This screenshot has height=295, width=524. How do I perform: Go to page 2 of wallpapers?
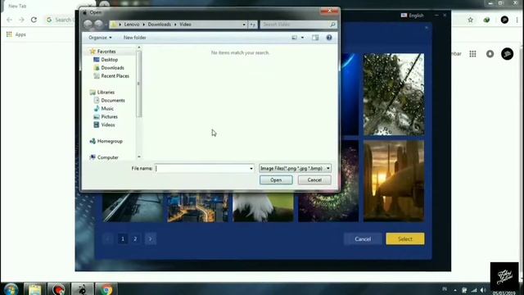135,238
